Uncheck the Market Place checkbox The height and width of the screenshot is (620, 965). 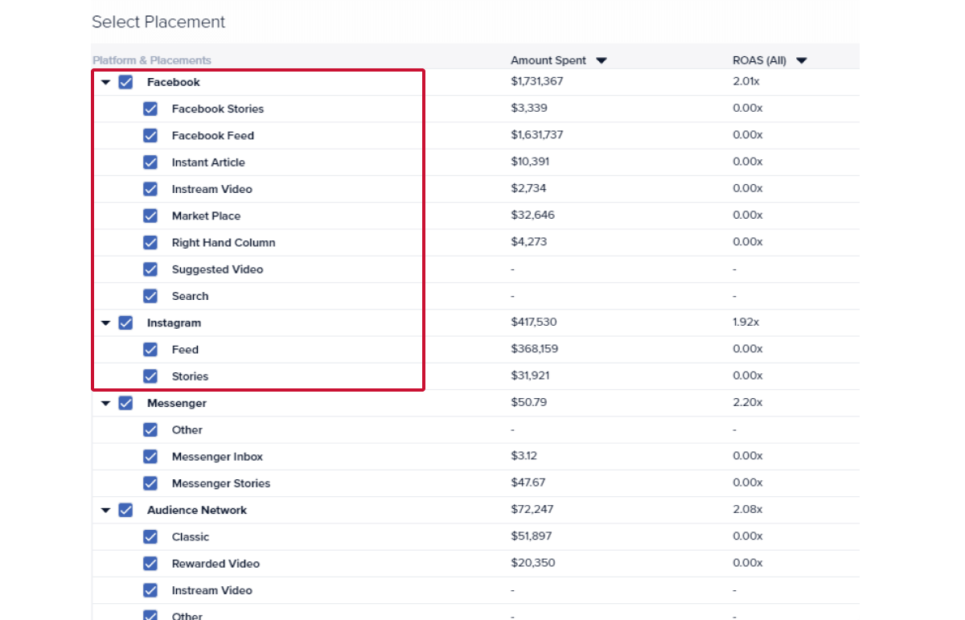tap(150, 216)
